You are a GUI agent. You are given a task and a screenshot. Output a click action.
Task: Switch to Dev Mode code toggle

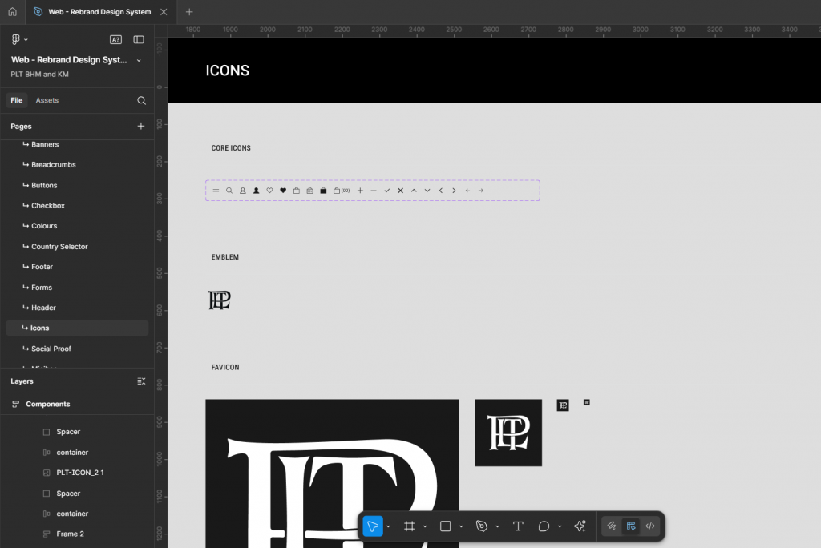click(x=650, y=526)
